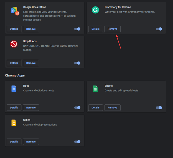This screenshot has width=173, height=158.
Task: Toggle the Slides app switch
Action: coord(77,142)
